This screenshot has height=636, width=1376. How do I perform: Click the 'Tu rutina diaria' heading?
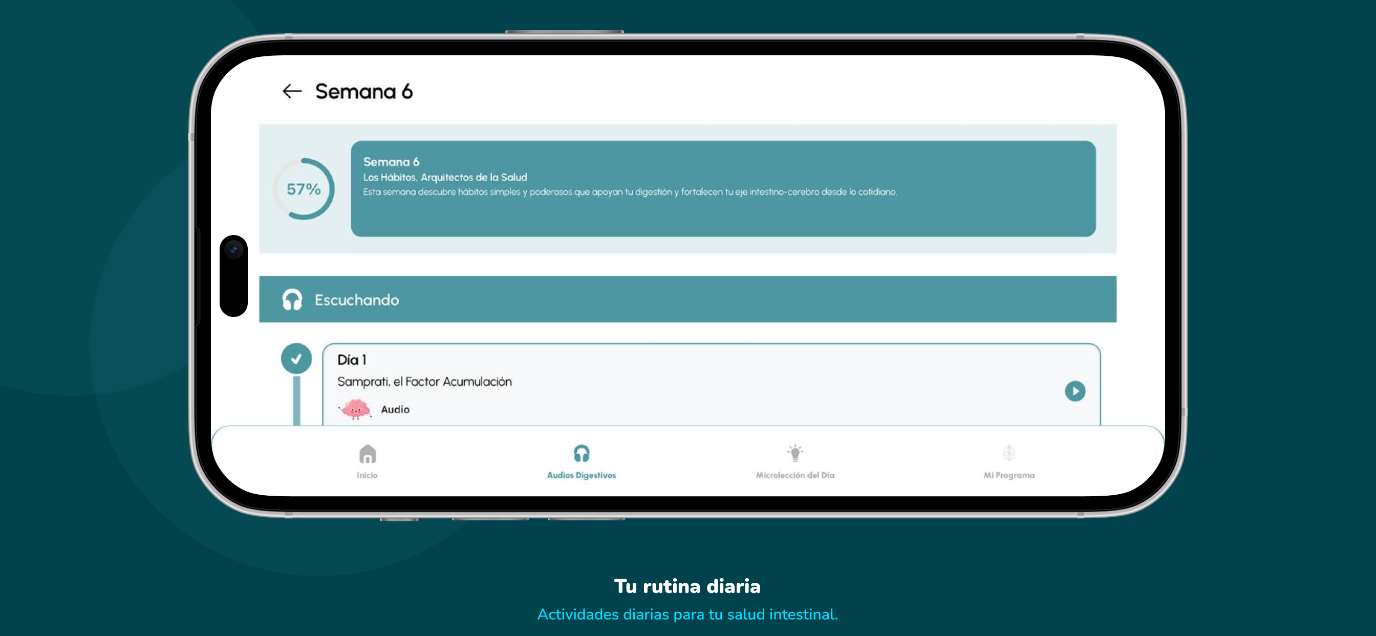pyautogui.click(x=687, y=586)
